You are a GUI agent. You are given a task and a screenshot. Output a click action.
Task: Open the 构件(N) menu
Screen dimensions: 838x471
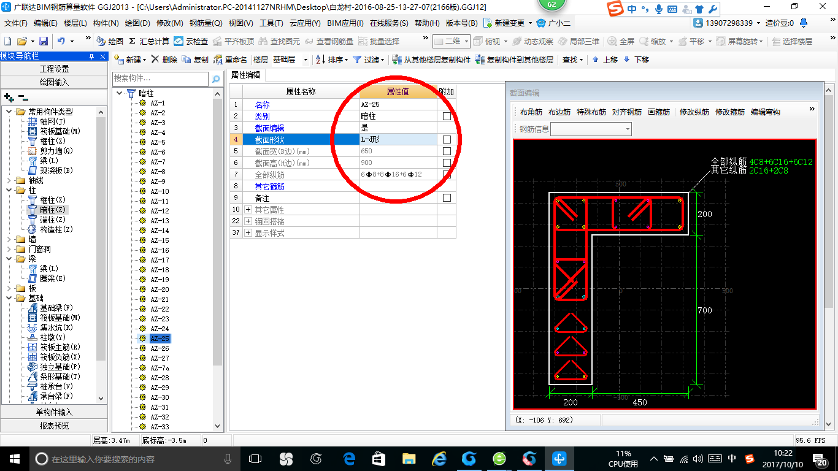106,23
